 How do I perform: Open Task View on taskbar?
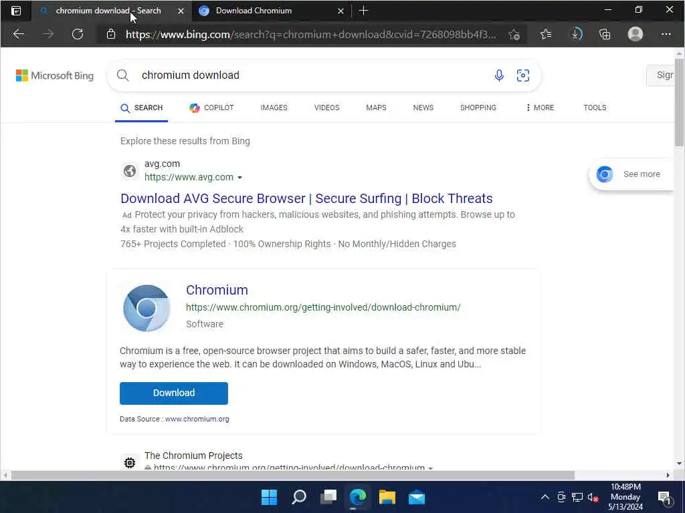328,497
